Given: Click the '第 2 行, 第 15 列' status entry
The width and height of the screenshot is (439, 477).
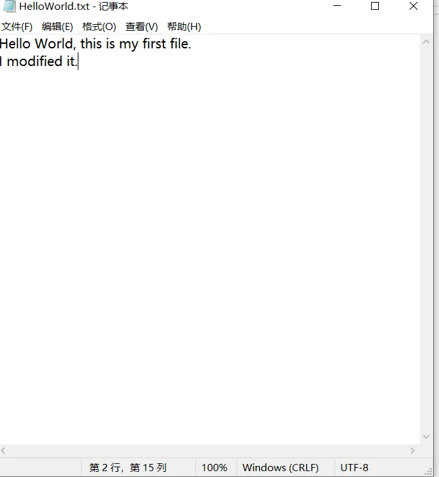Looking at the screenshot, I should (x=128, y=468).
